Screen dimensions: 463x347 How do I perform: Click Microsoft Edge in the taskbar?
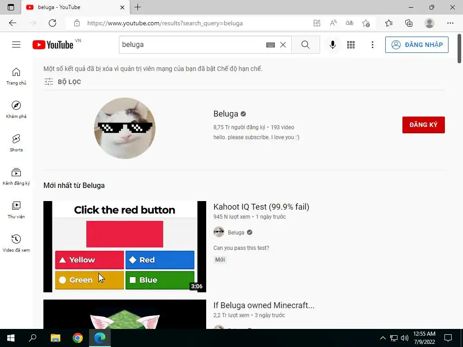100,338
